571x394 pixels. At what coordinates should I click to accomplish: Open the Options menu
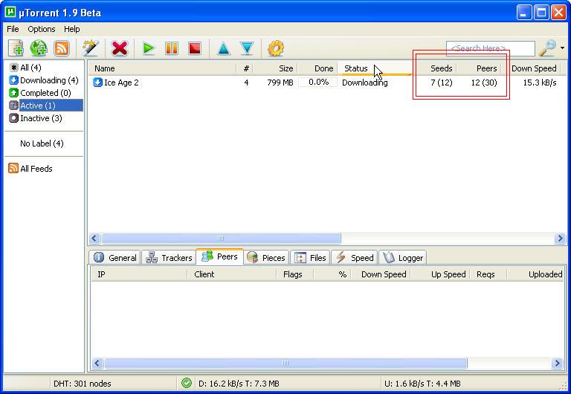coord(42,29)
